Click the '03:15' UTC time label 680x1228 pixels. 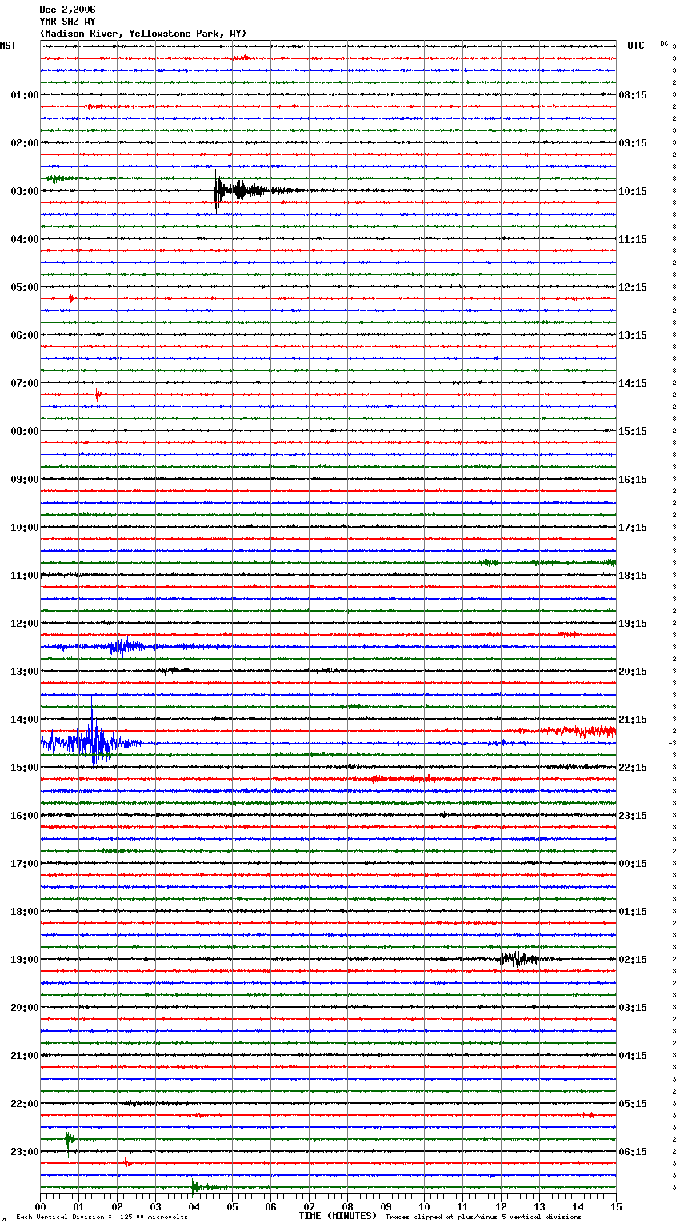coord(633,1008)
